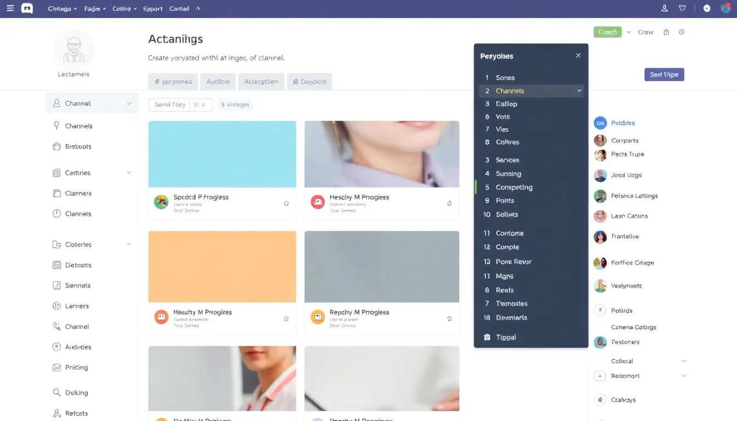Click the Discord logo icon in header
Screen dimensions: 737x421
pyautogui.click(x=27, y=8)
